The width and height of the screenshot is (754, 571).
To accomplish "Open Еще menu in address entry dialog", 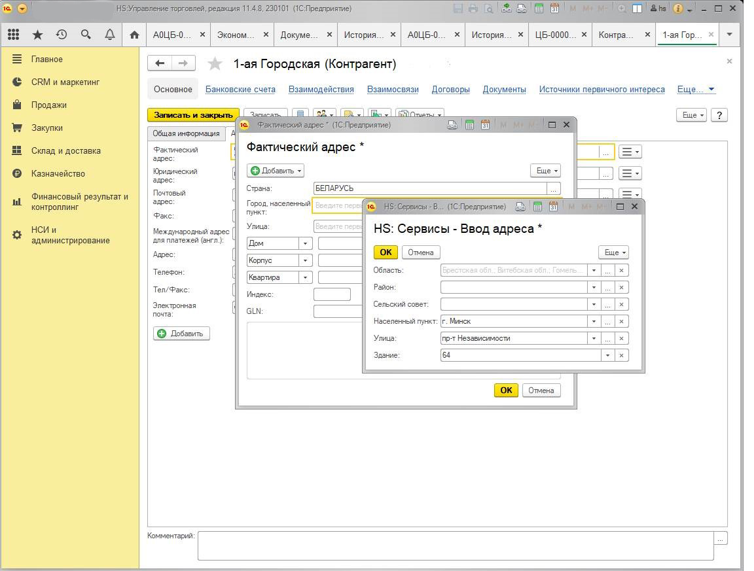I will 614,252.
